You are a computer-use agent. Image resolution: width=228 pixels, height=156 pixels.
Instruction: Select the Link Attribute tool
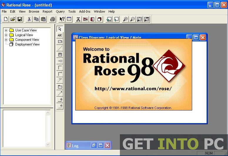60,80
